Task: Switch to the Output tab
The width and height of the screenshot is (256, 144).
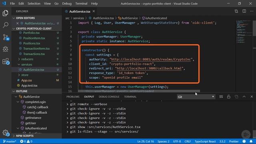Action: point(89,97)
